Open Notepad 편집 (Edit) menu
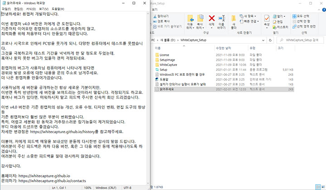Image resolution: width=326 pixels, height=190 pixels. pos(19,9)
